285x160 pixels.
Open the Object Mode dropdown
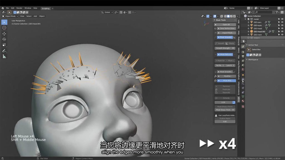10,16
